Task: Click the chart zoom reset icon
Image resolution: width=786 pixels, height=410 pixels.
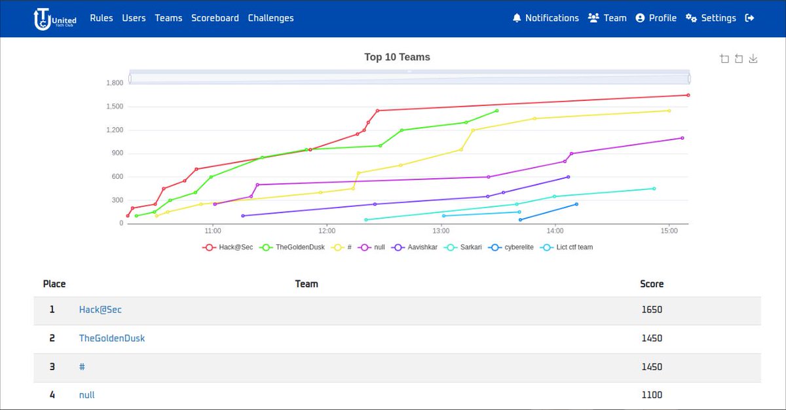Action: coord(739,59)
